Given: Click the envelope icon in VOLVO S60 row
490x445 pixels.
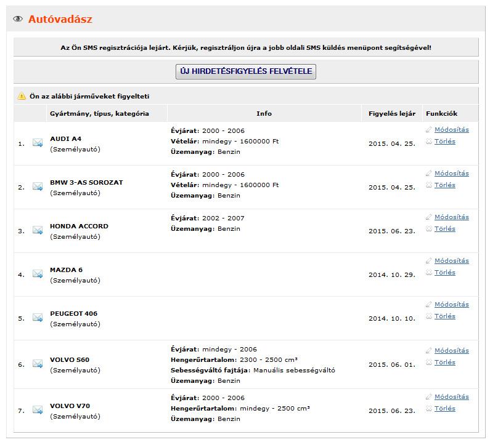Looking at the screenshot, I should pos(38,364).
